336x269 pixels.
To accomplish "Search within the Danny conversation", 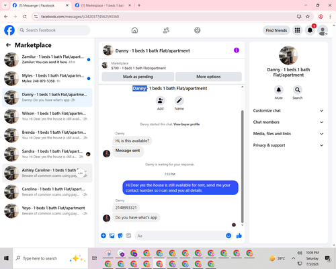I will (298, 90).
